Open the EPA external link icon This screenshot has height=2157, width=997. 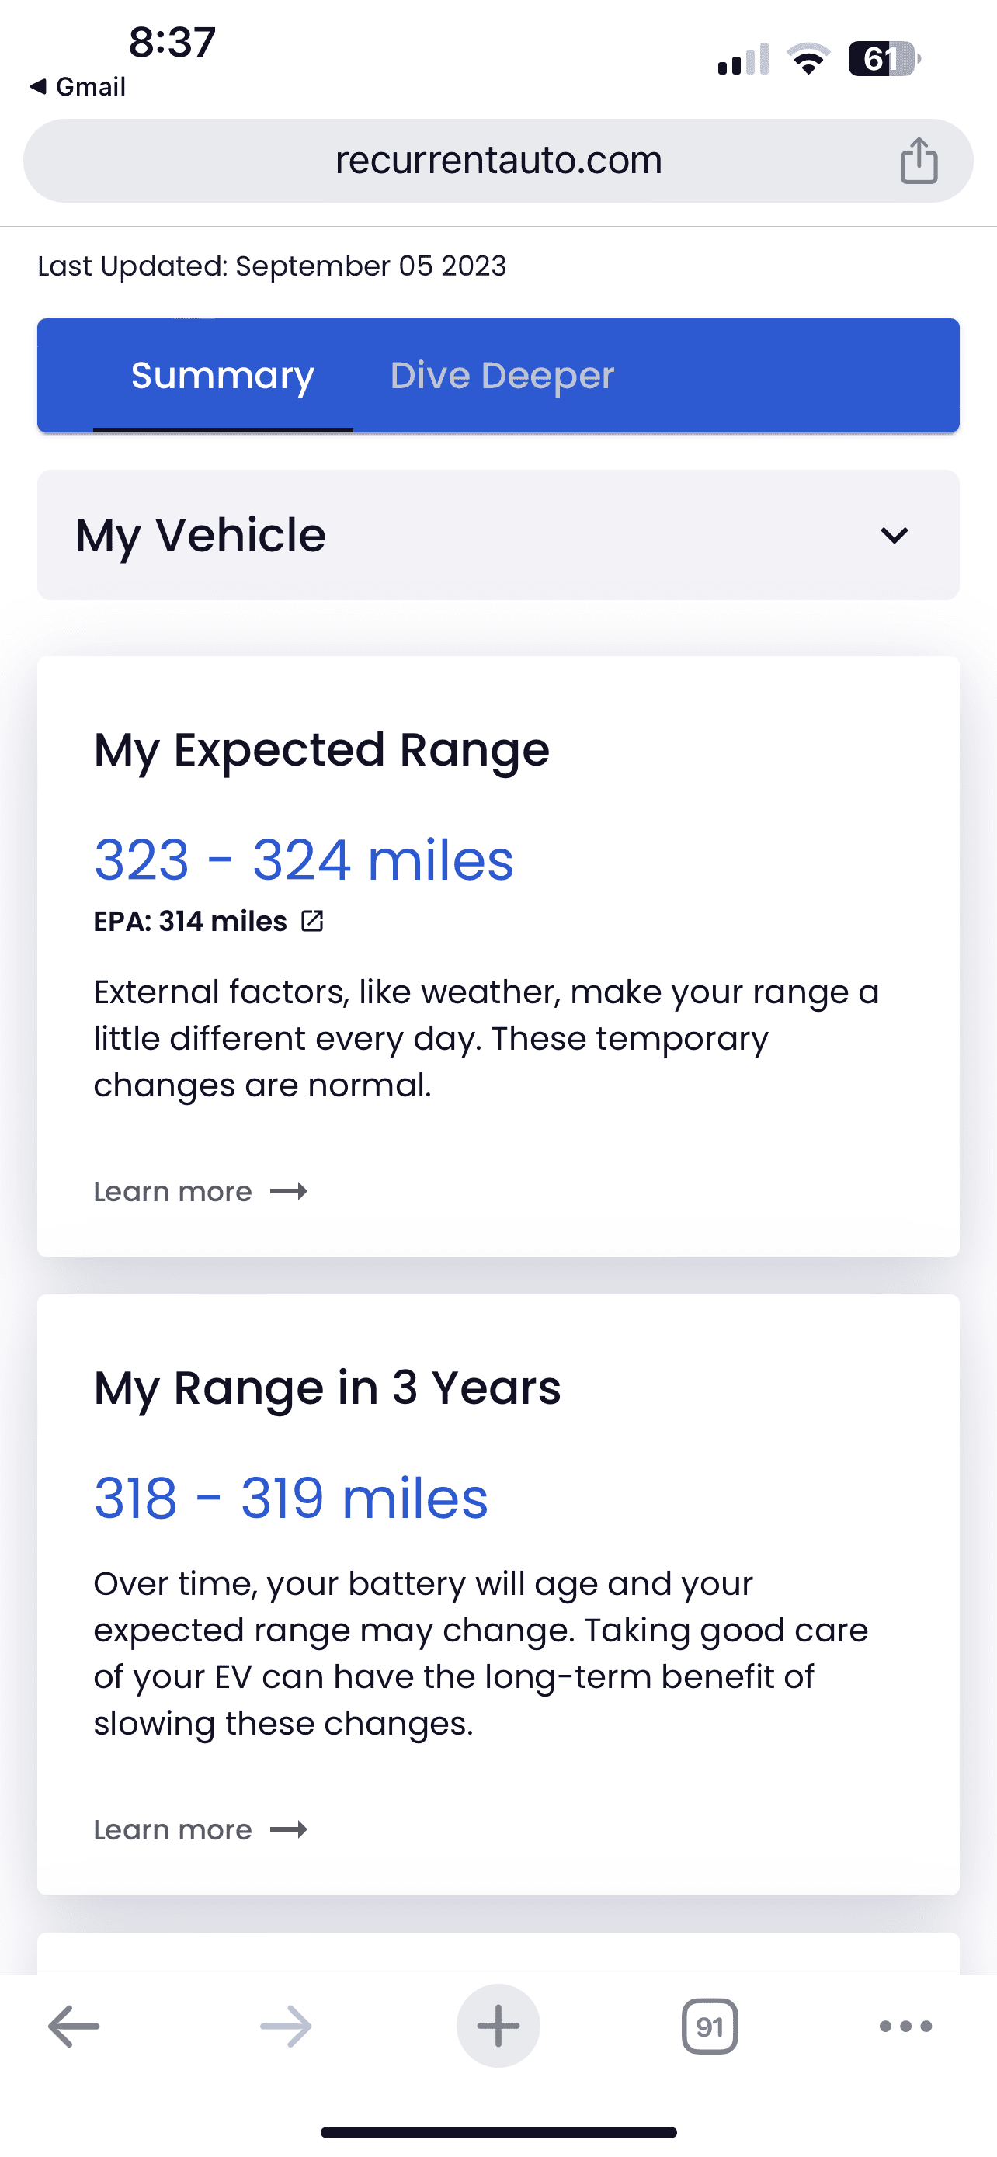pyautogui.click(x=312, y=921)
